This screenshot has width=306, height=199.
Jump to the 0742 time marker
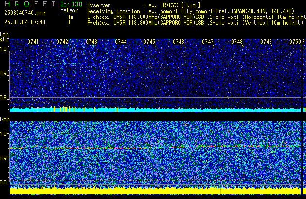tap(62, 42)
